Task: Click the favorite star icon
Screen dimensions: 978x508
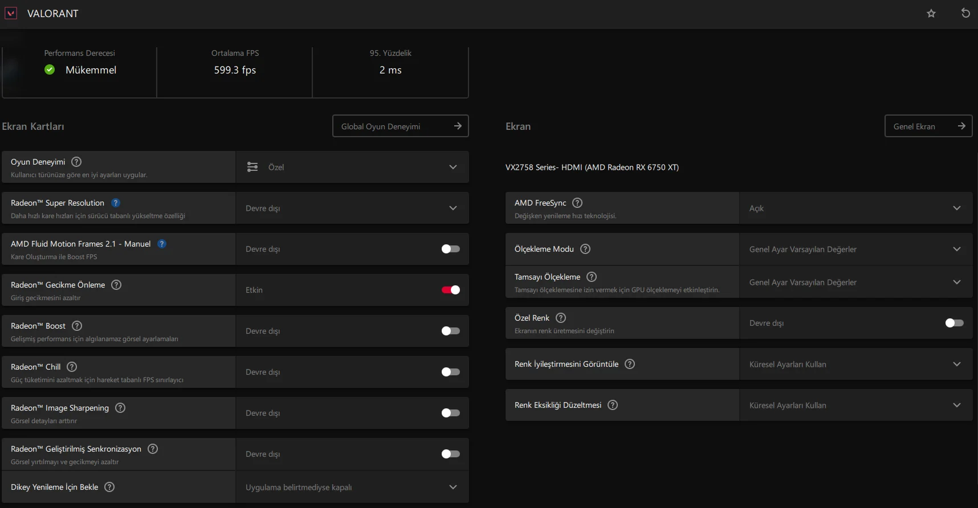Action: [931, 13]
